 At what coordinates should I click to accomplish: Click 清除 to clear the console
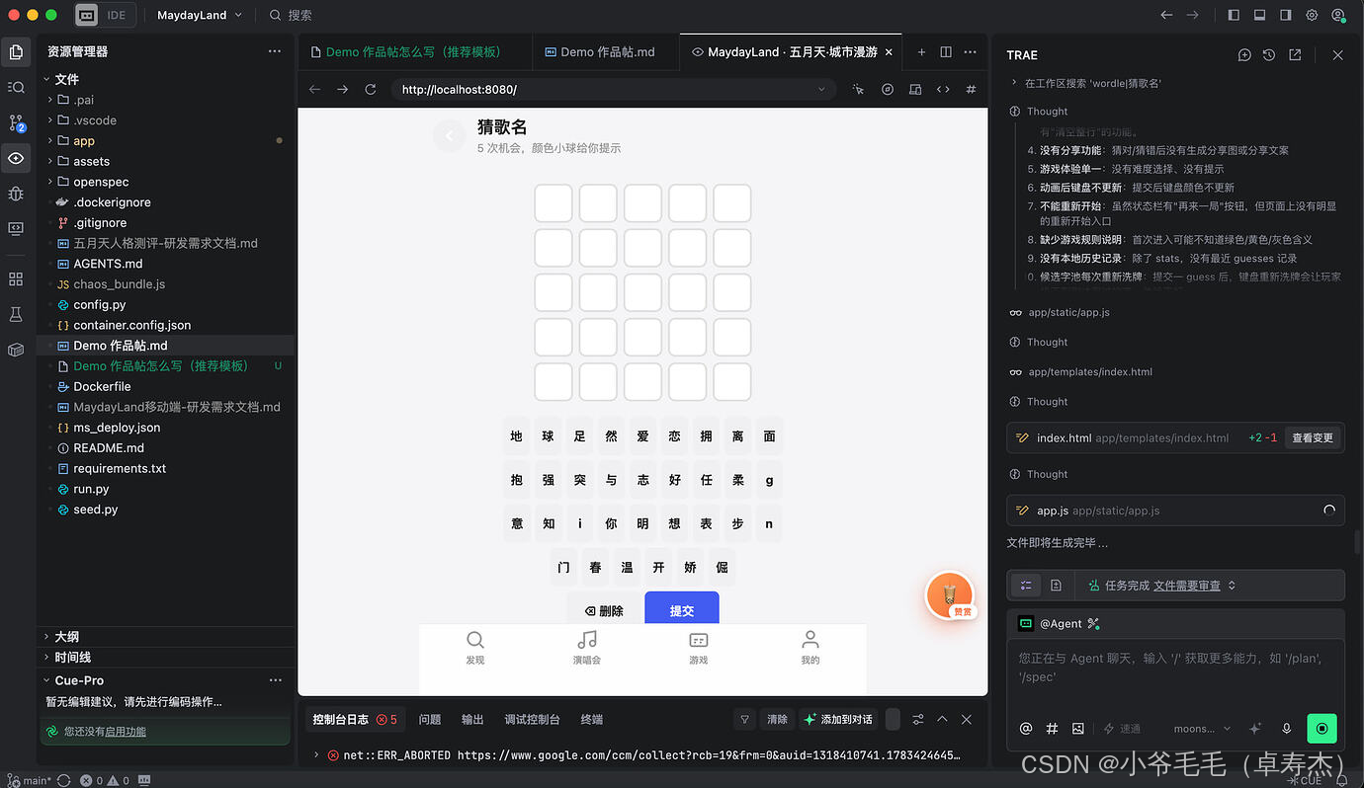(778, 720)
